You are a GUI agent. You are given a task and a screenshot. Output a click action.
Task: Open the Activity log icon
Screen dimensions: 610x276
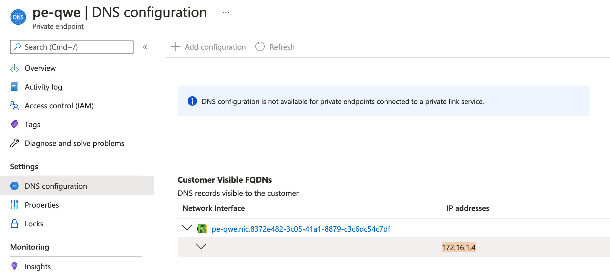pyautogui.click(x=14, y=87)
